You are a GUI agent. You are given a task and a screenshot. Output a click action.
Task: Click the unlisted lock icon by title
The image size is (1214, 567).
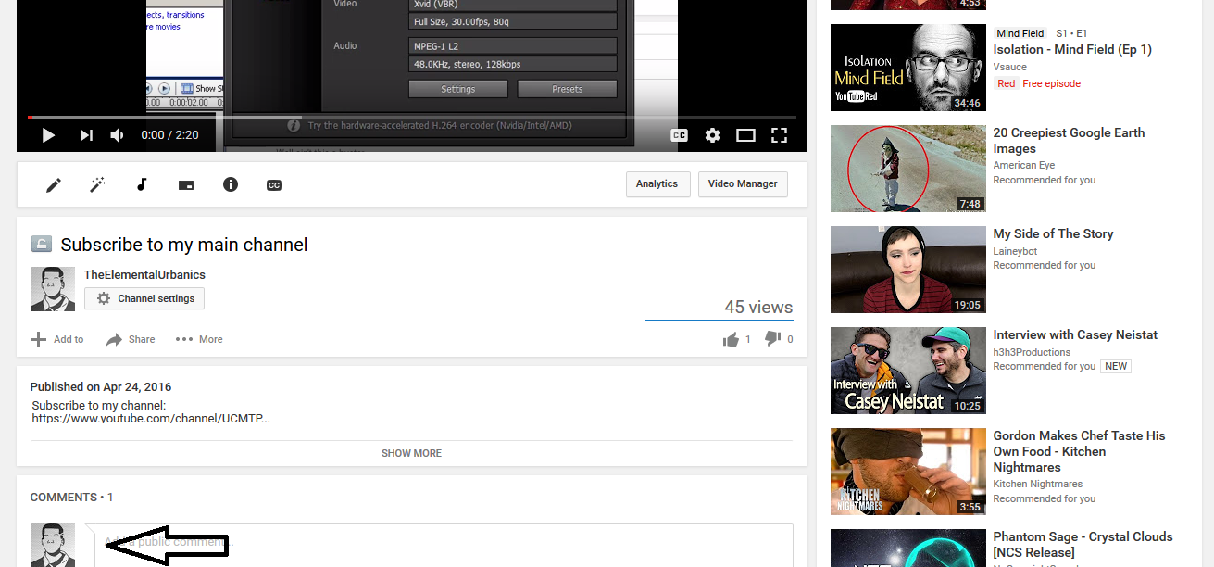tap(41, 244)
